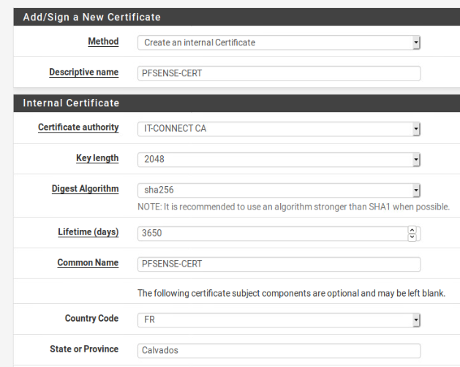
Task: Click the State or Province label
Action: [x=83, y=349]
